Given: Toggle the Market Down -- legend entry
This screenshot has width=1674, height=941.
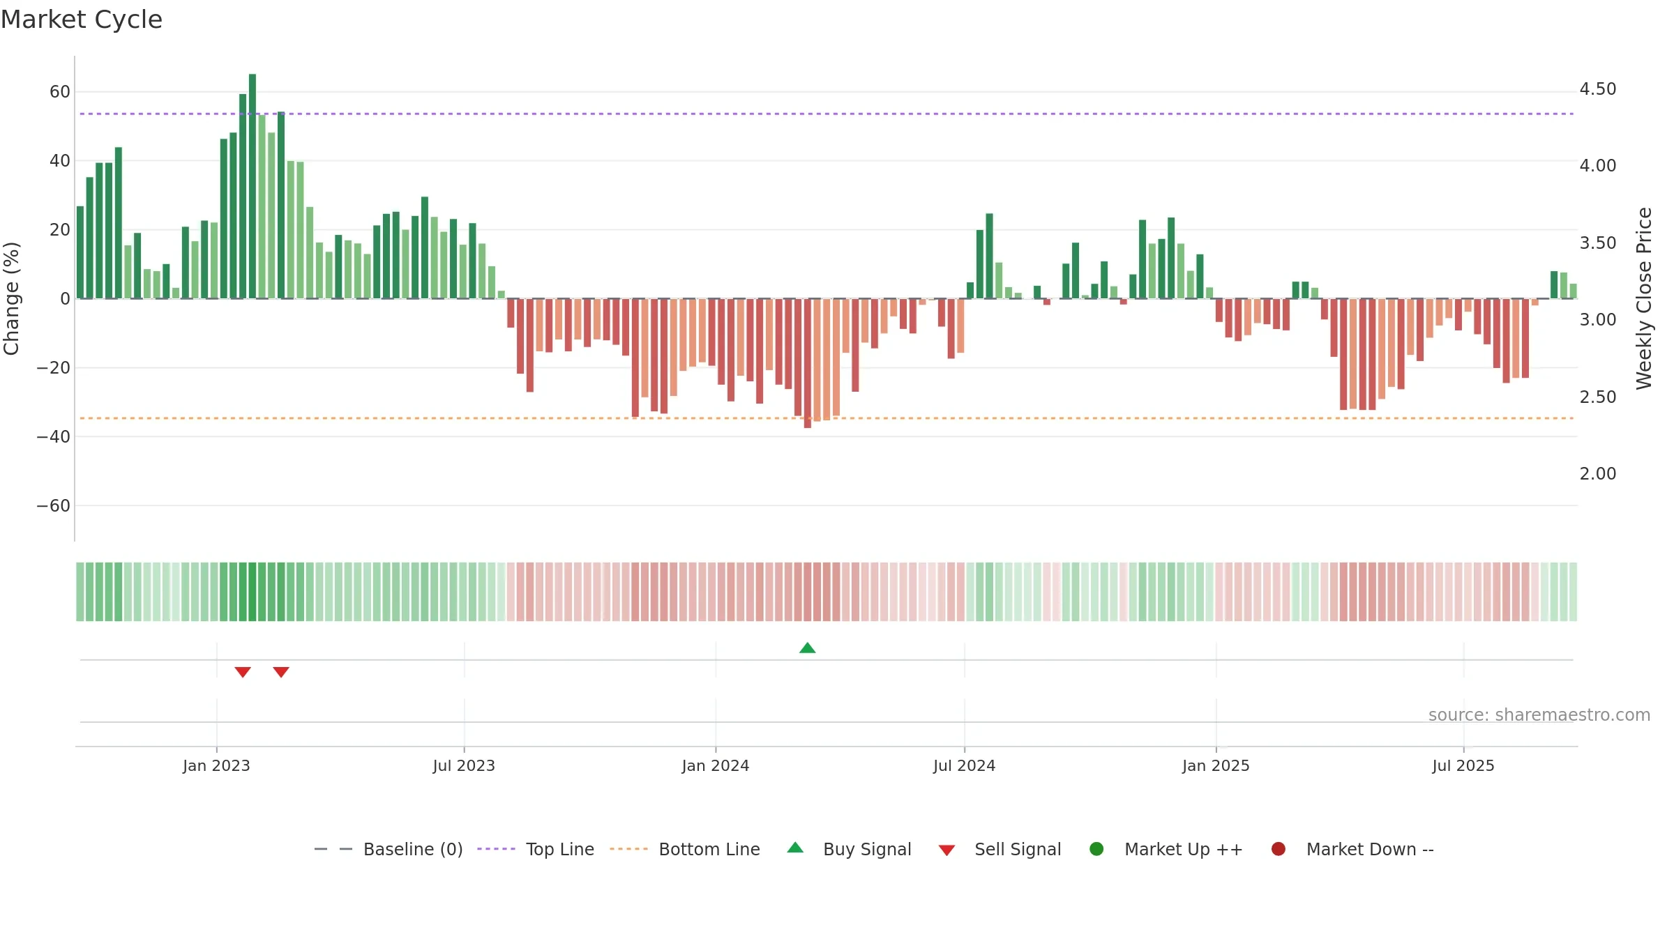Looking at the screenshot, I should pyautogui.click(x=1352, y=849).
